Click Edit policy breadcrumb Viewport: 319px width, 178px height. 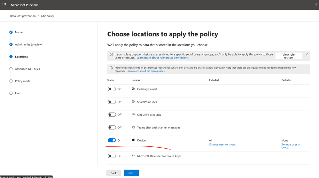[x=47, y=16]
